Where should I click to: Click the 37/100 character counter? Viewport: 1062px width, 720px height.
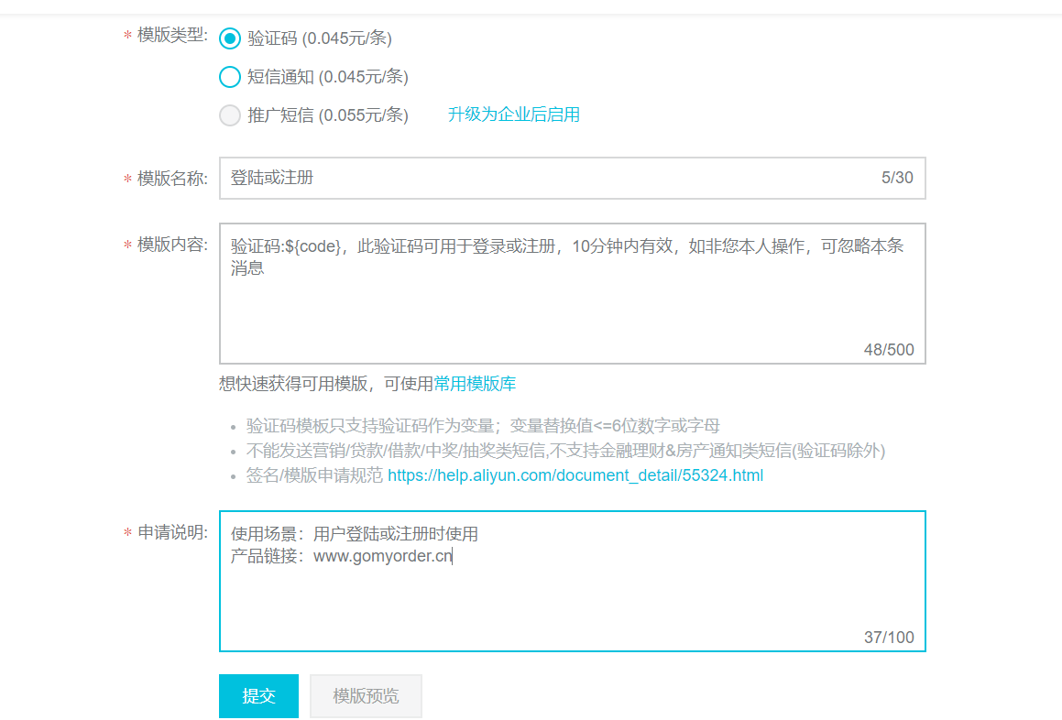pyautogui.click(x=889, y=638)
